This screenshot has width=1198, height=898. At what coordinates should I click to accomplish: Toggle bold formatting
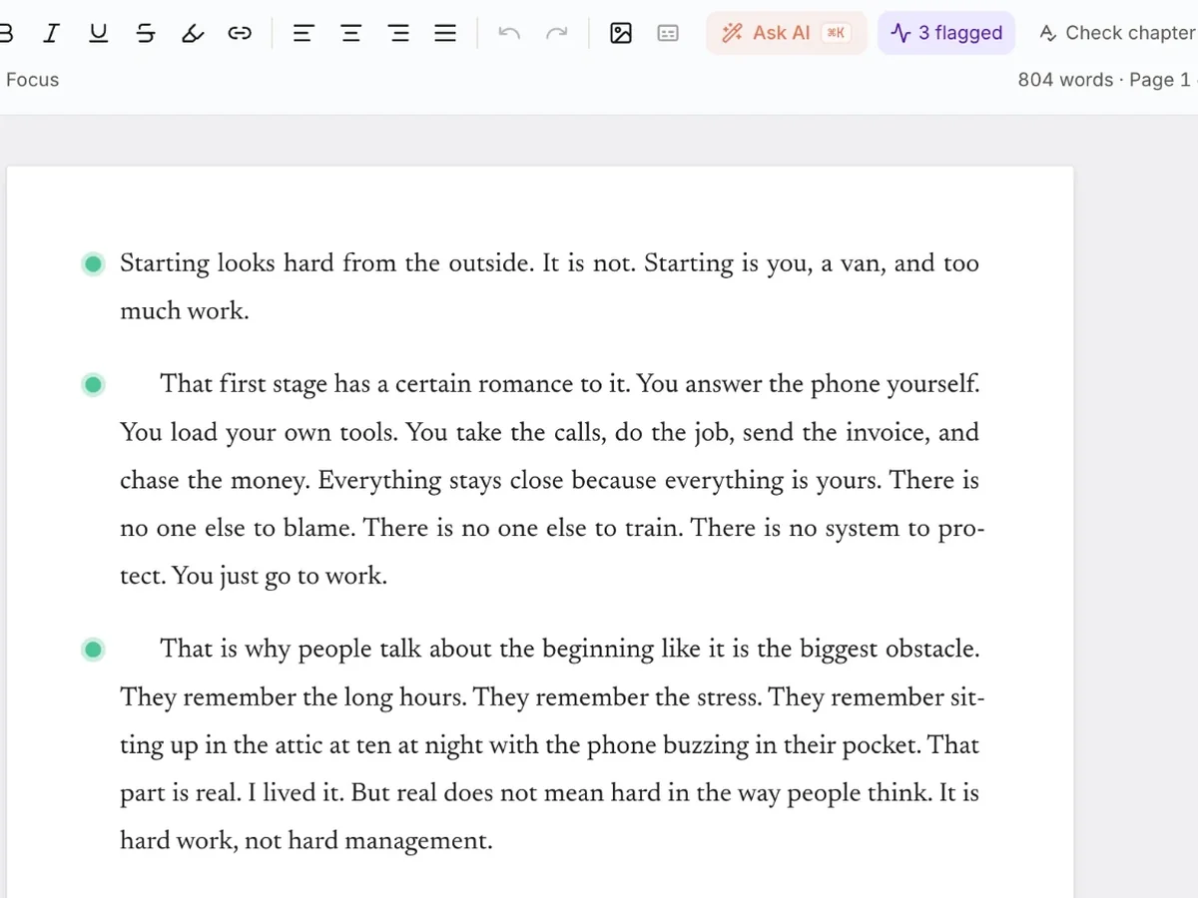6,33
